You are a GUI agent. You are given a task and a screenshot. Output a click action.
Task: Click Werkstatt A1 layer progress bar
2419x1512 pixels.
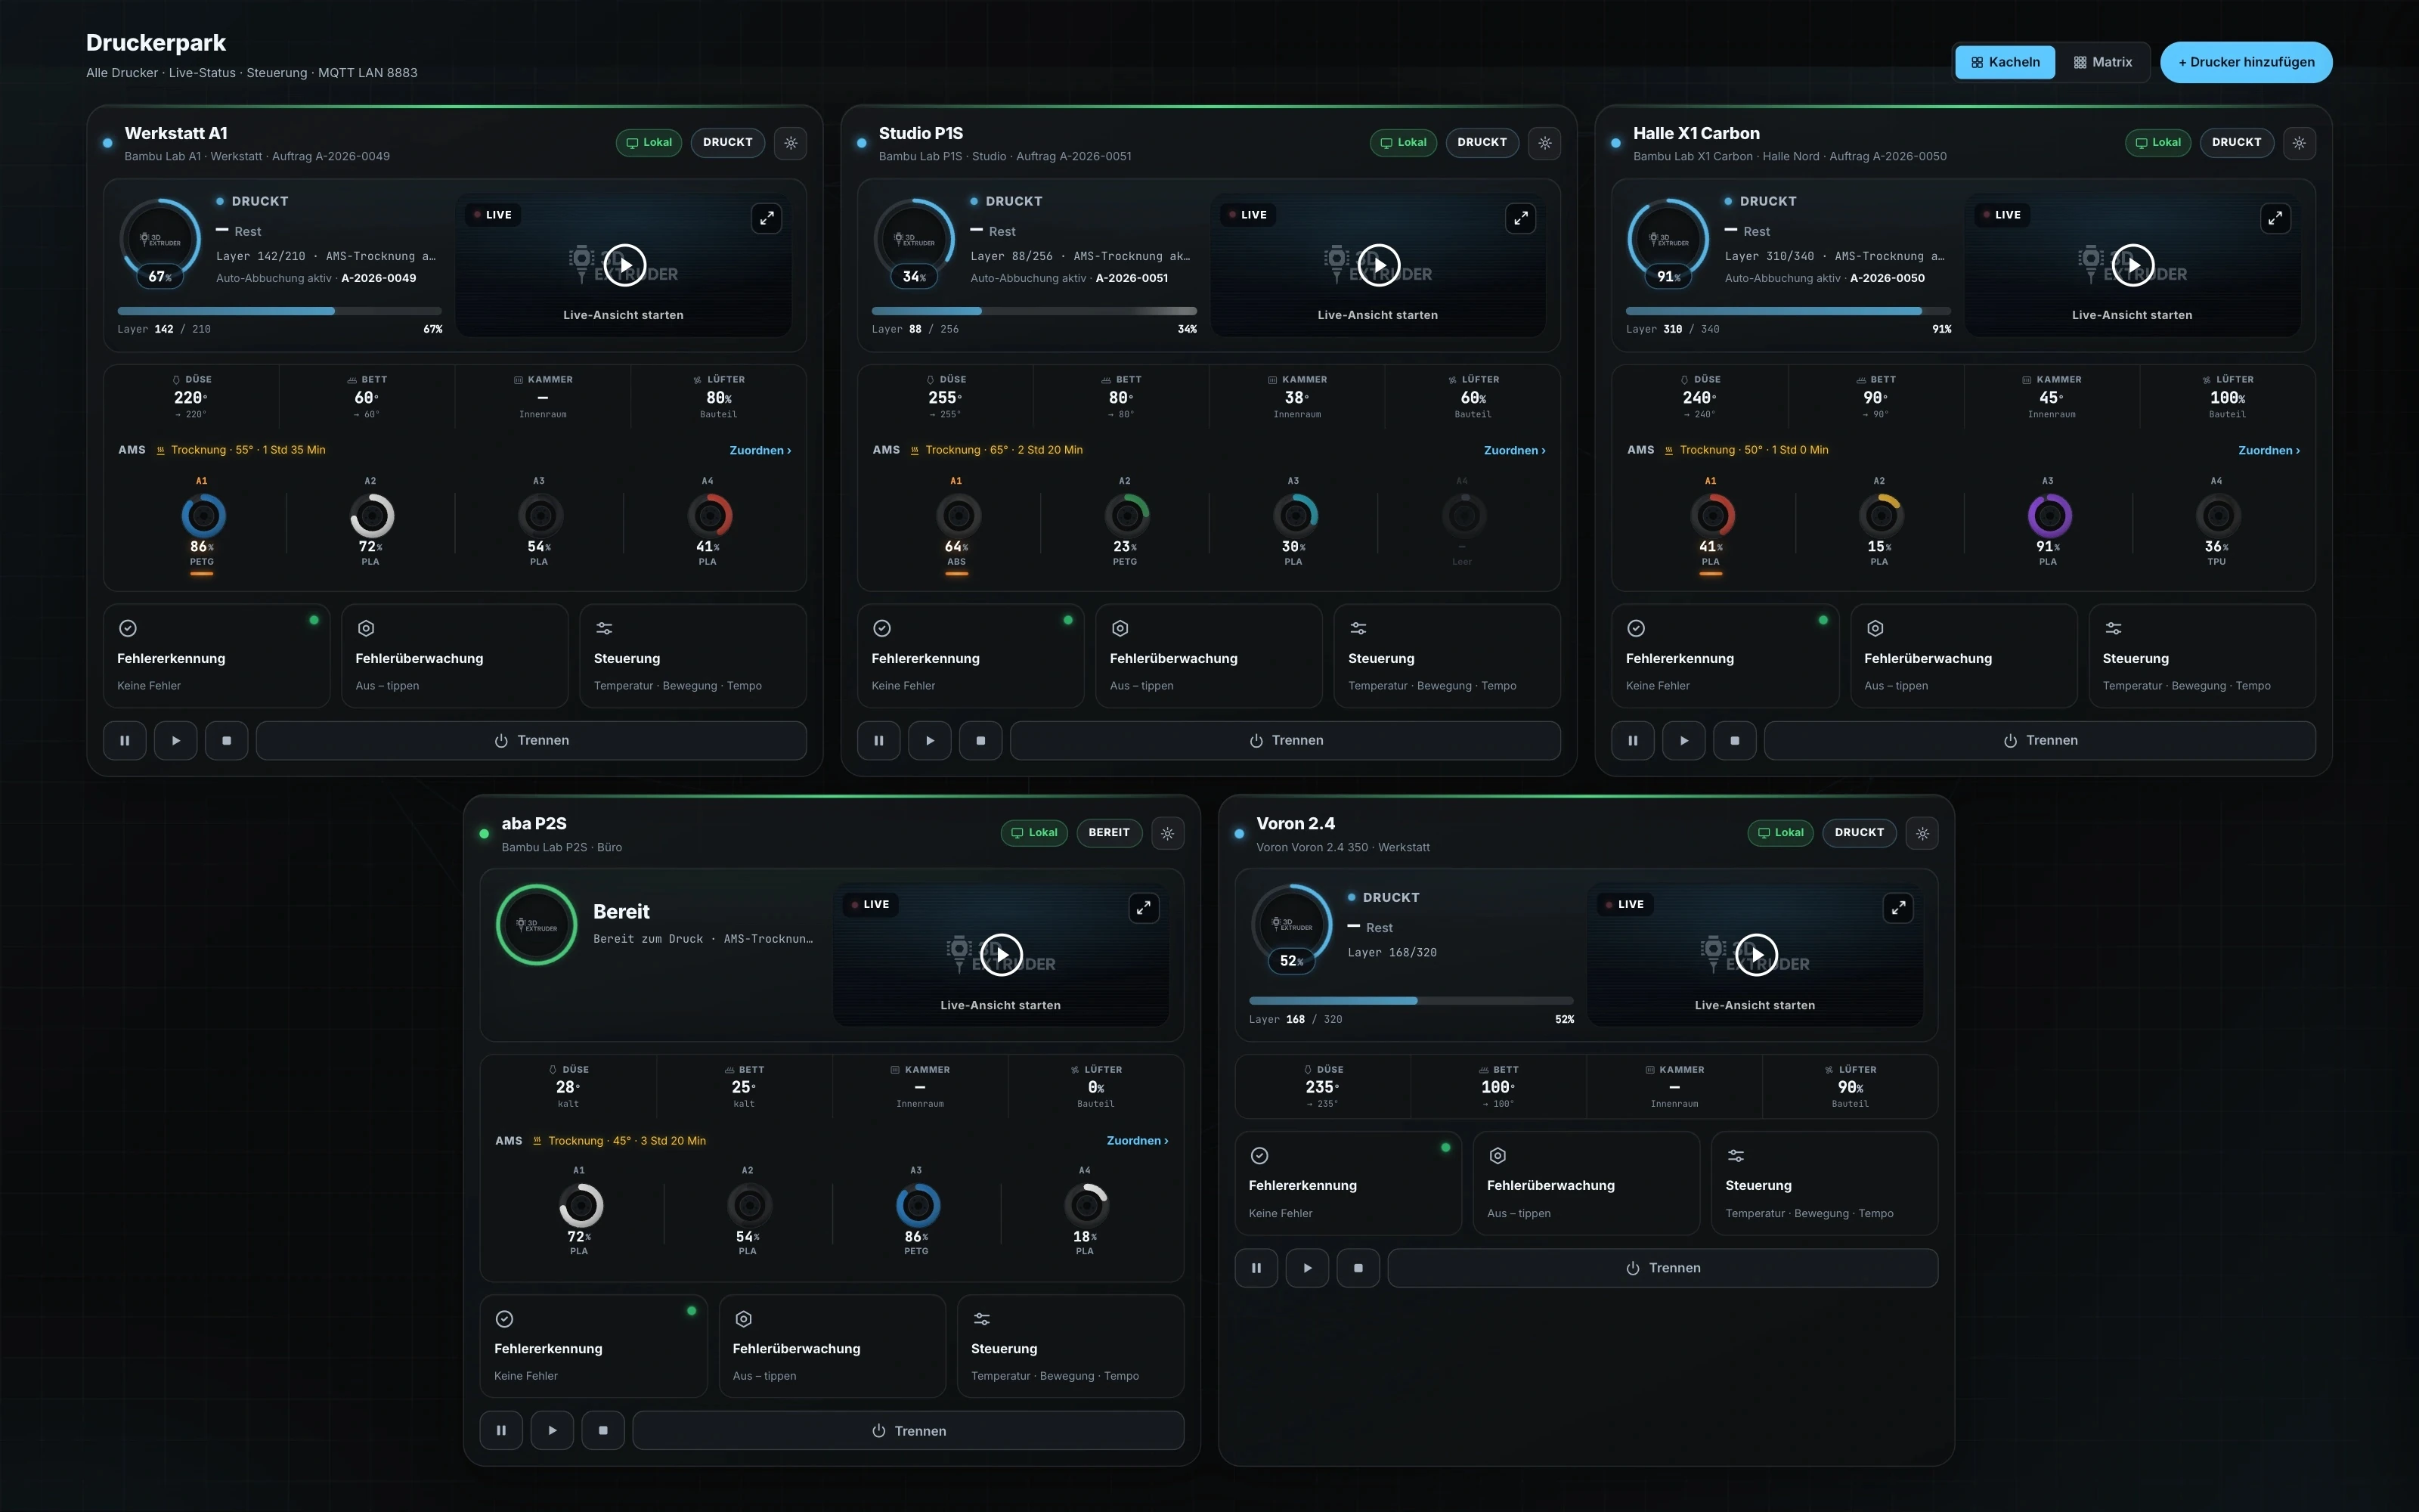point(280,311)
